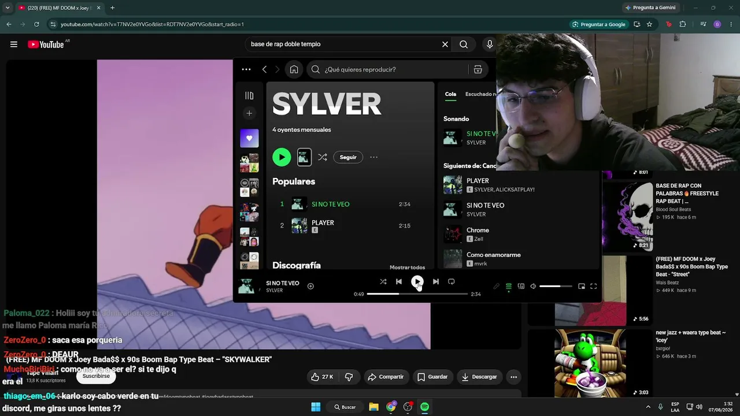
Task: Switch to Escuchado recientemente tab
Action: [481, 94]
